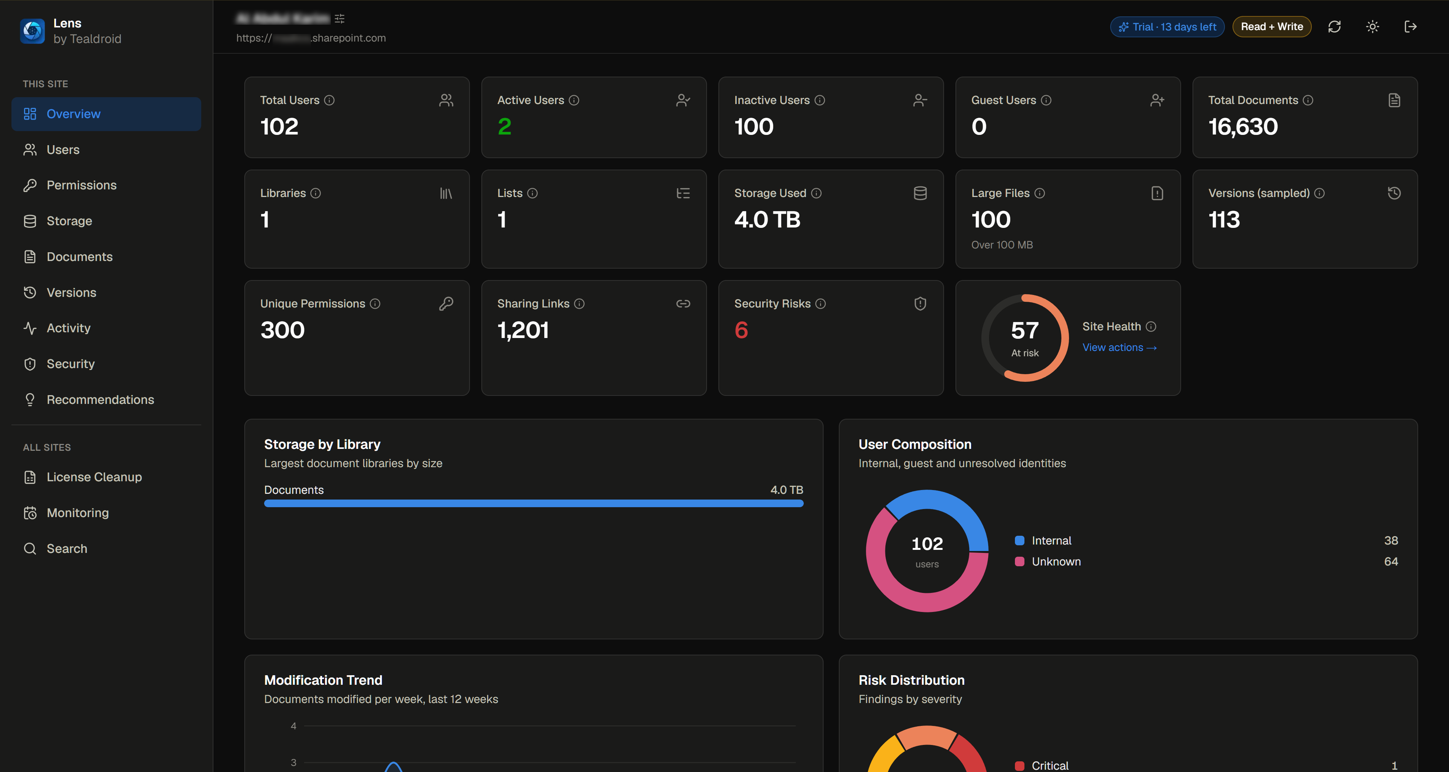This screenshot has height=772, width=1449.
Task: Click the Sharing Links value 1,201
Action: (523, 330)
